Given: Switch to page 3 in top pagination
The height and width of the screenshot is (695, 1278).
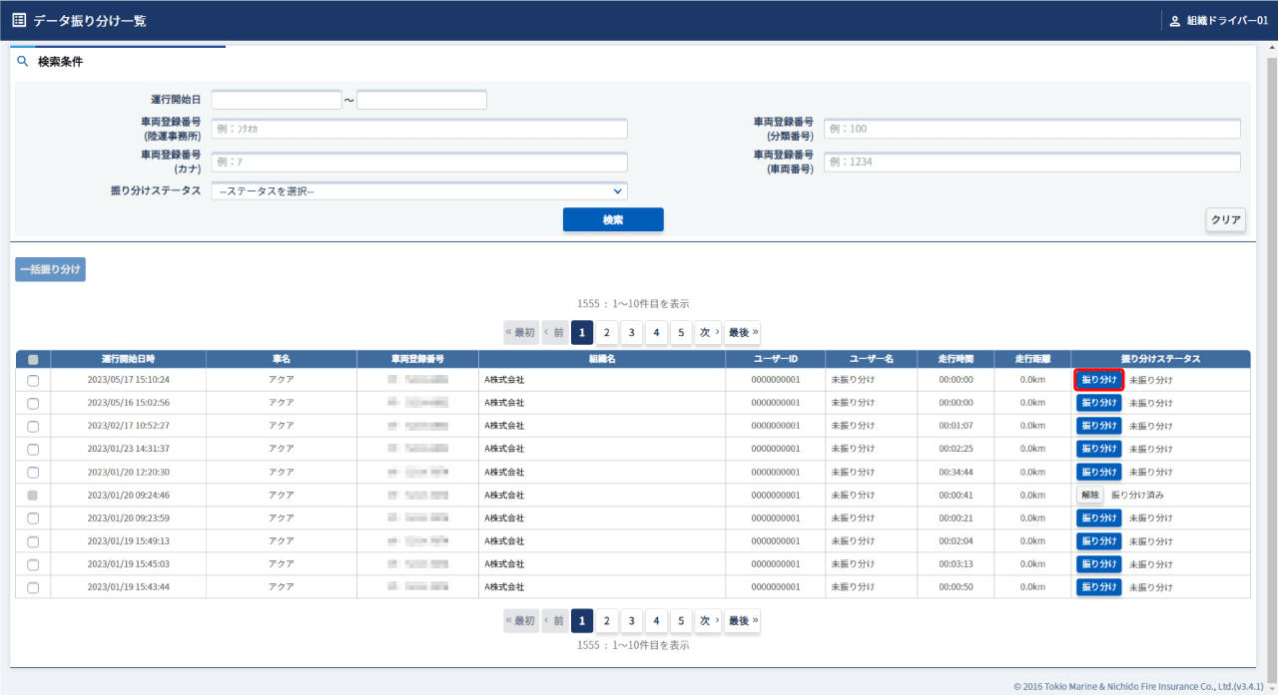Looking at the screenshot, I should [631, 332].
